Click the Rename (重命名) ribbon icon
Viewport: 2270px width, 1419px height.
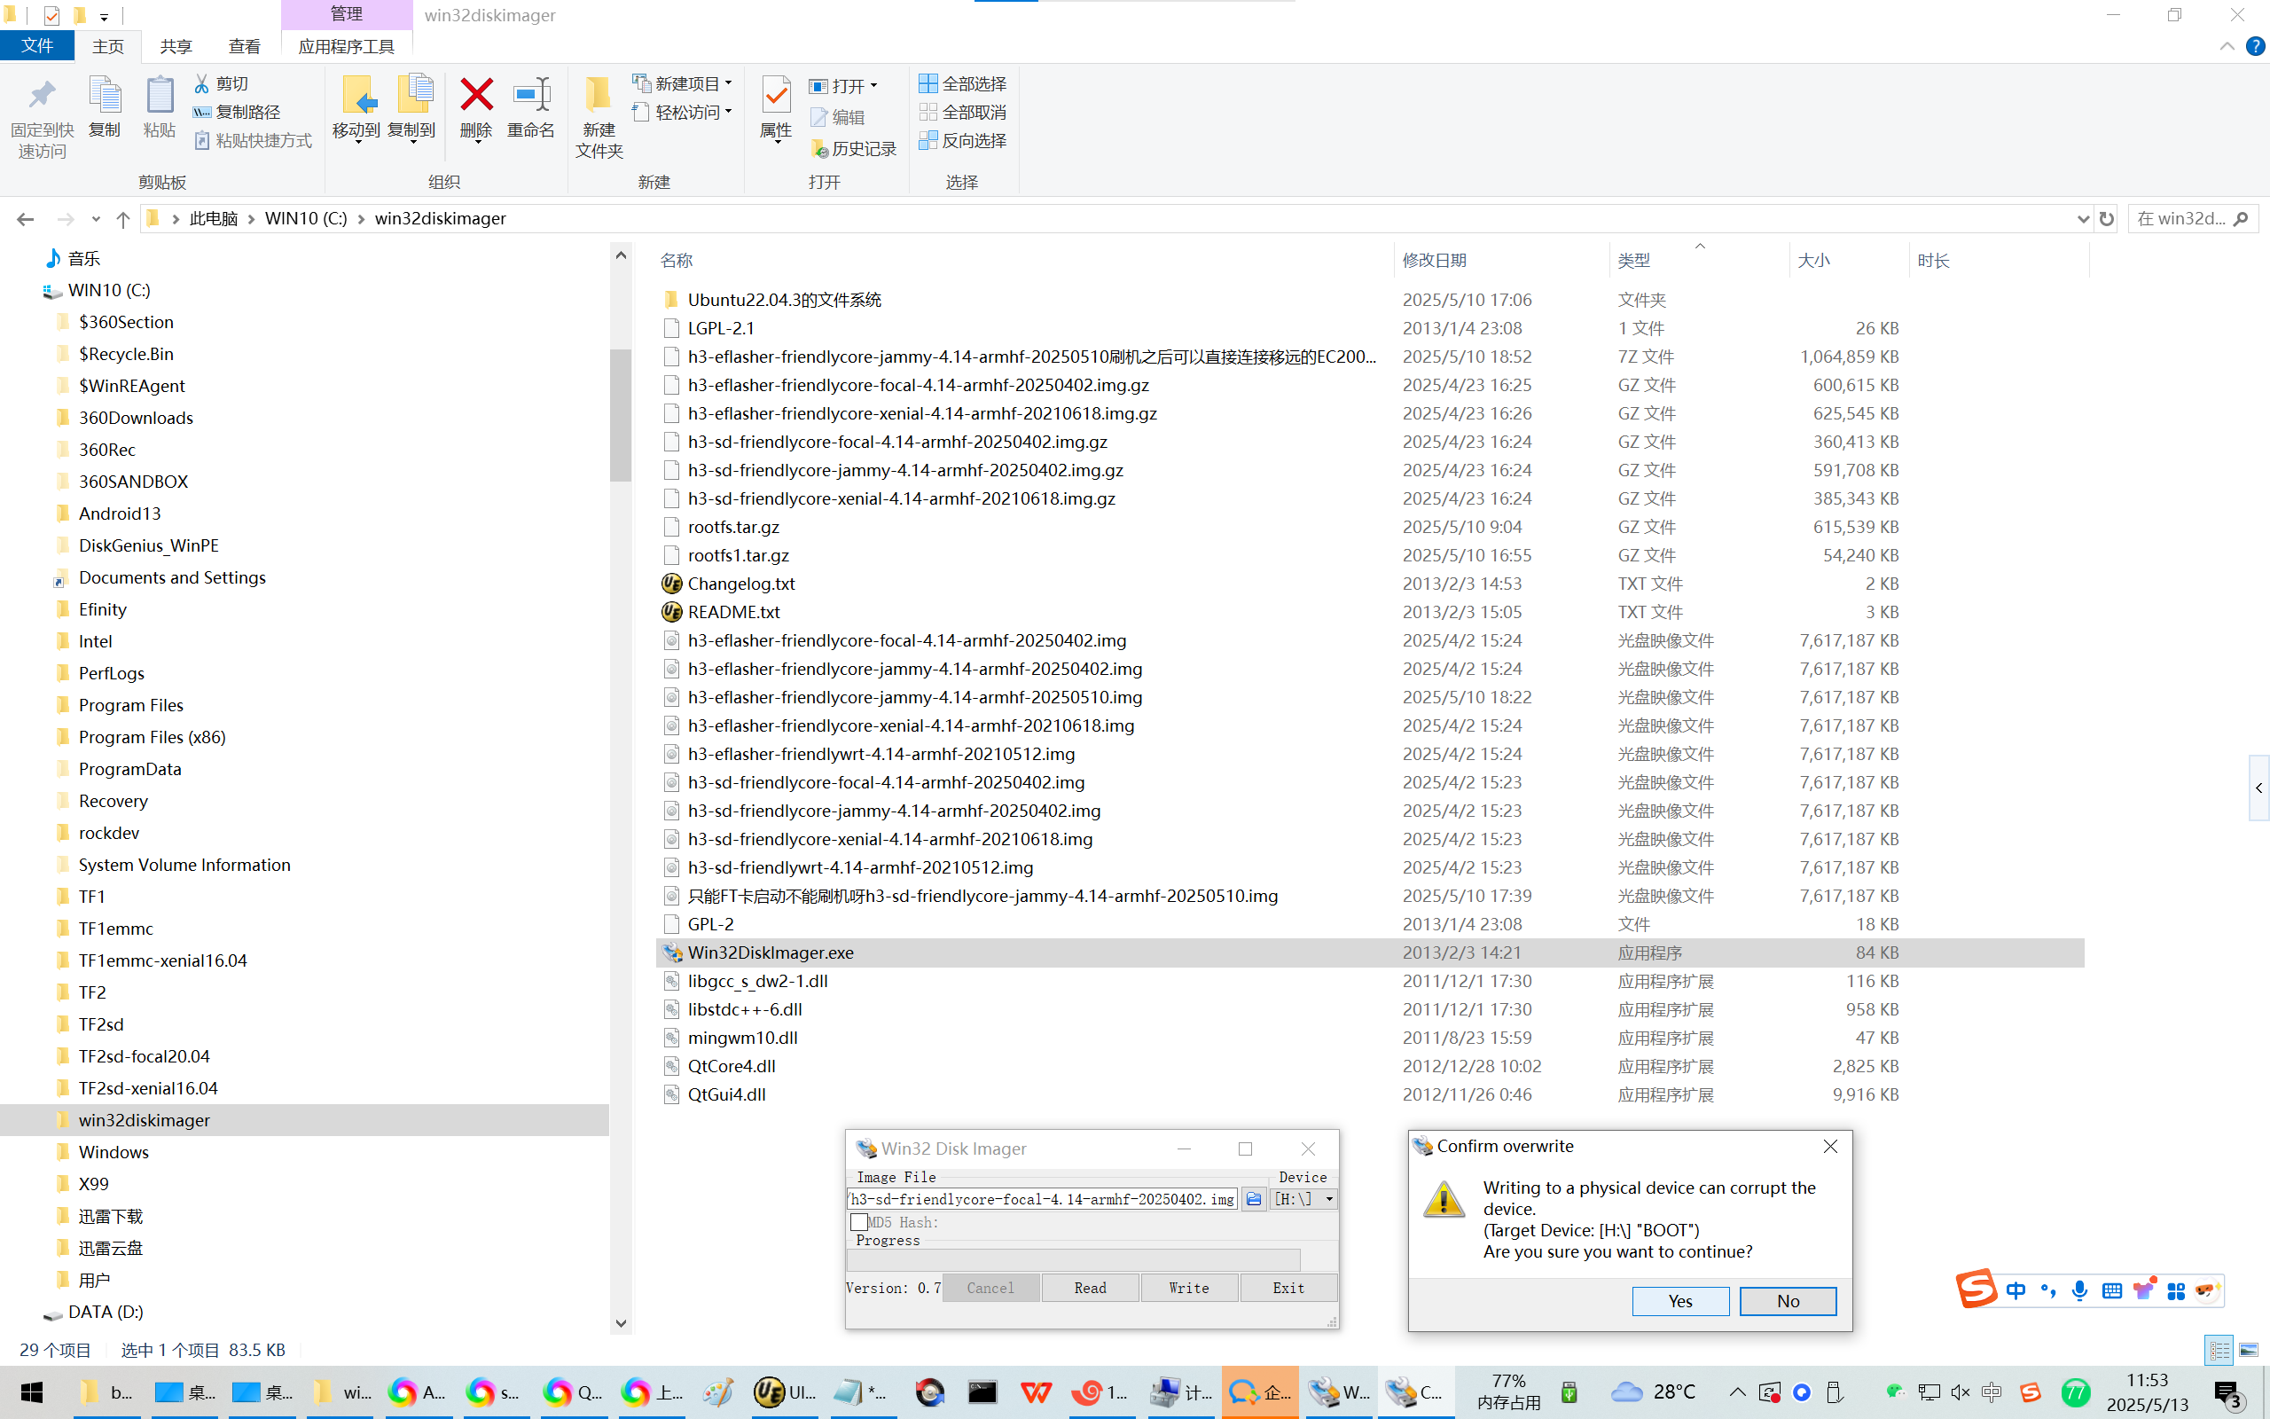coord(531,96)
